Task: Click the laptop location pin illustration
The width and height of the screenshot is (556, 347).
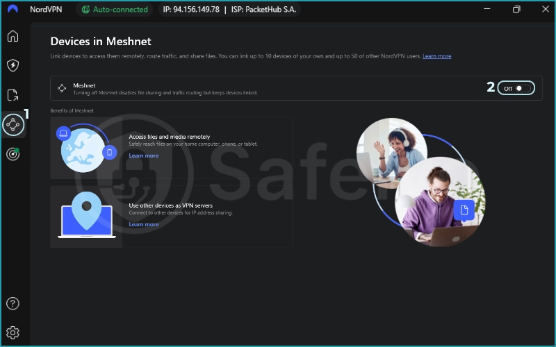Action: click(x=87, y=217)
